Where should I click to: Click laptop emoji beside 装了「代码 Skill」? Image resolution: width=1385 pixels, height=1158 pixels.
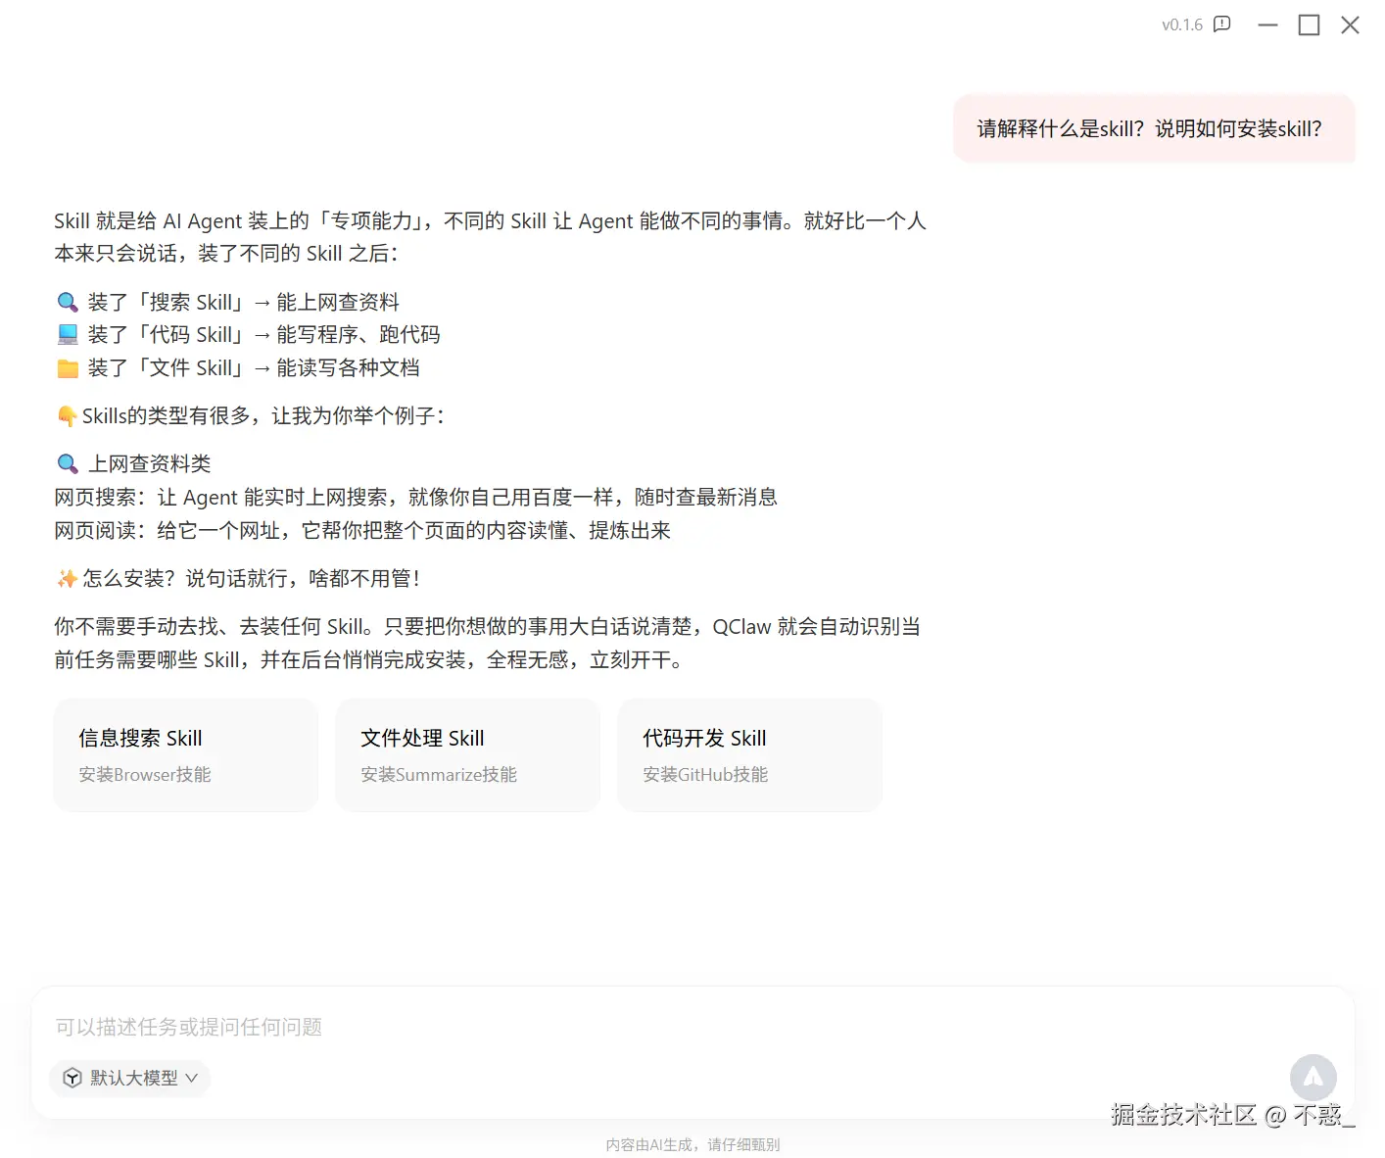click(x=68, y=335)
